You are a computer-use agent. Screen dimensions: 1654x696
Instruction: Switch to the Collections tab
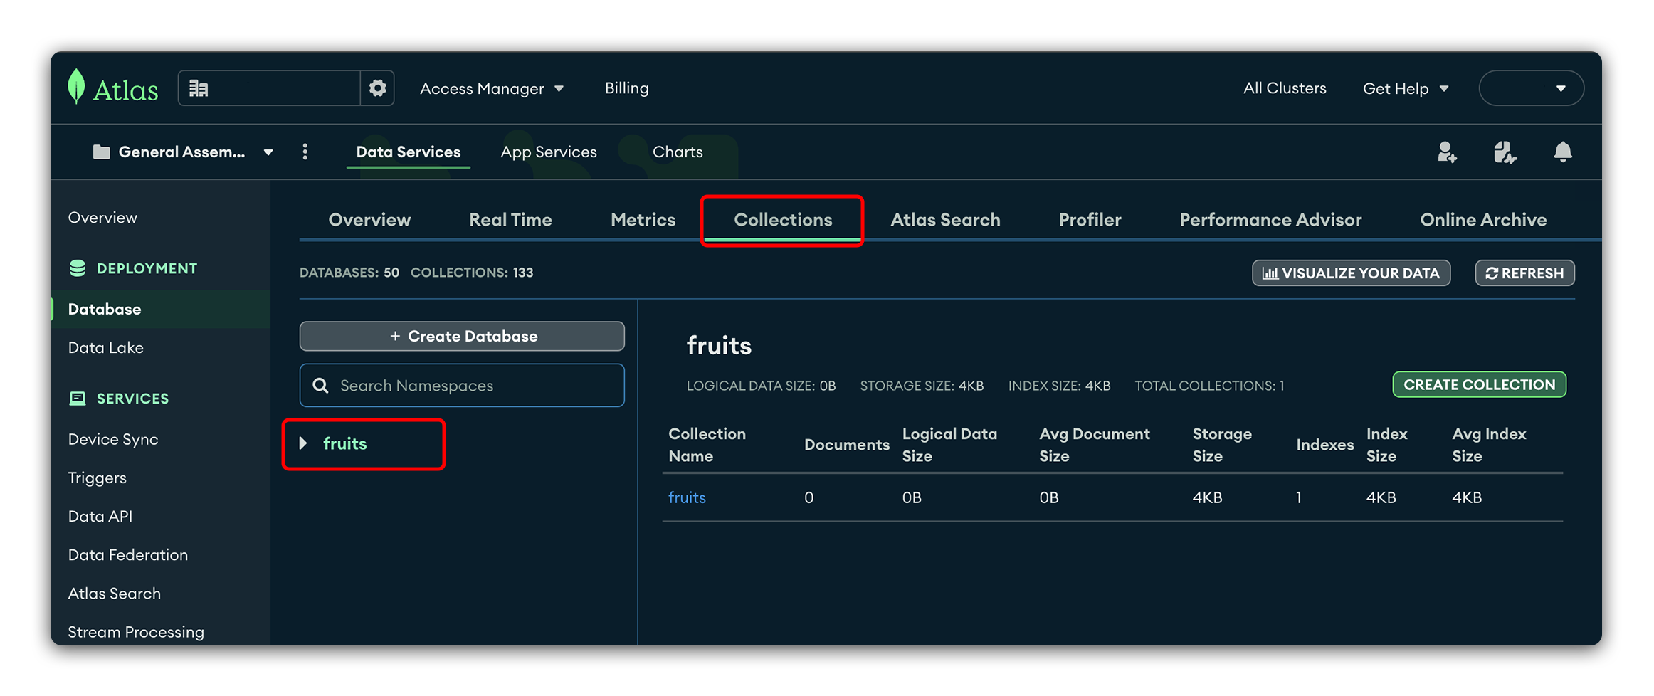[x=782, y=220]
